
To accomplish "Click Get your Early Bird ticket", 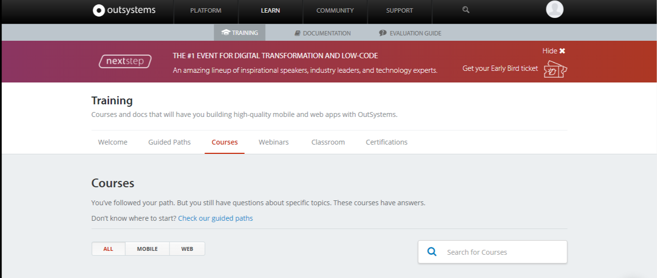I will click(500, 68).
